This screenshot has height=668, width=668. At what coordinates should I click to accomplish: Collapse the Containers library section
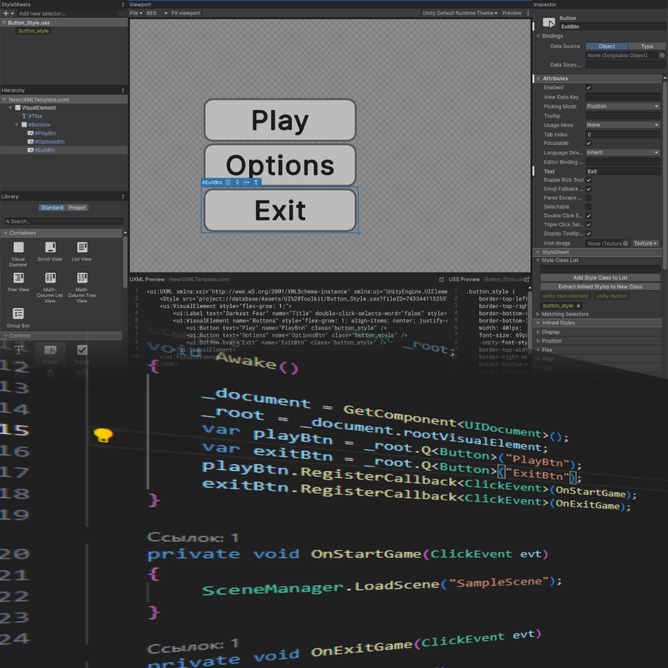pos(6,233)
